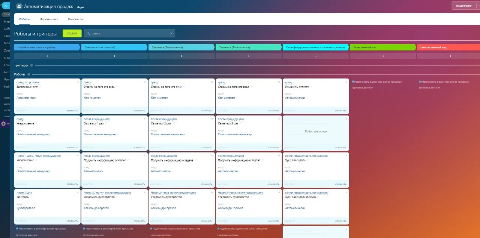Switch to the Переменные tab
Screen dimensions: 480x238
49,19
